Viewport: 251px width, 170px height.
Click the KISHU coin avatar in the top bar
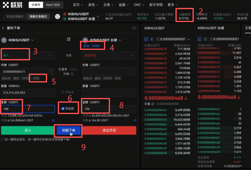pos(57,16)
